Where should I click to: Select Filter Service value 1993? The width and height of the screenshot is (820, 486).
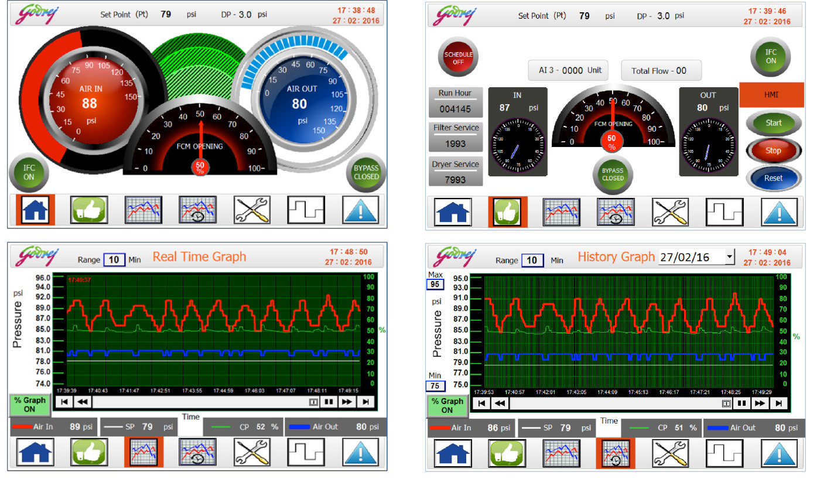pyautogui.click(x=456, y=143)
